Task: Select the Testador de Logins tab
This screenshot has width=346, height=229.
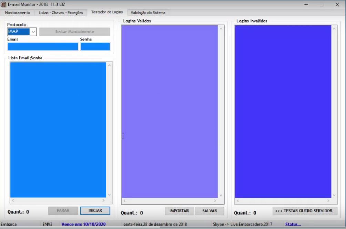Action: click(x=107, y=12)
